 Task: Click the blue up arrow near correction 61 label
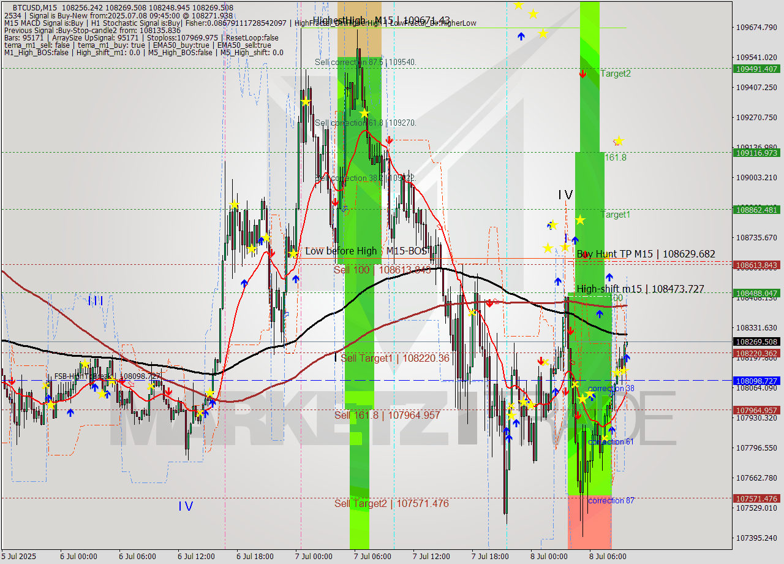click(612, 430)
